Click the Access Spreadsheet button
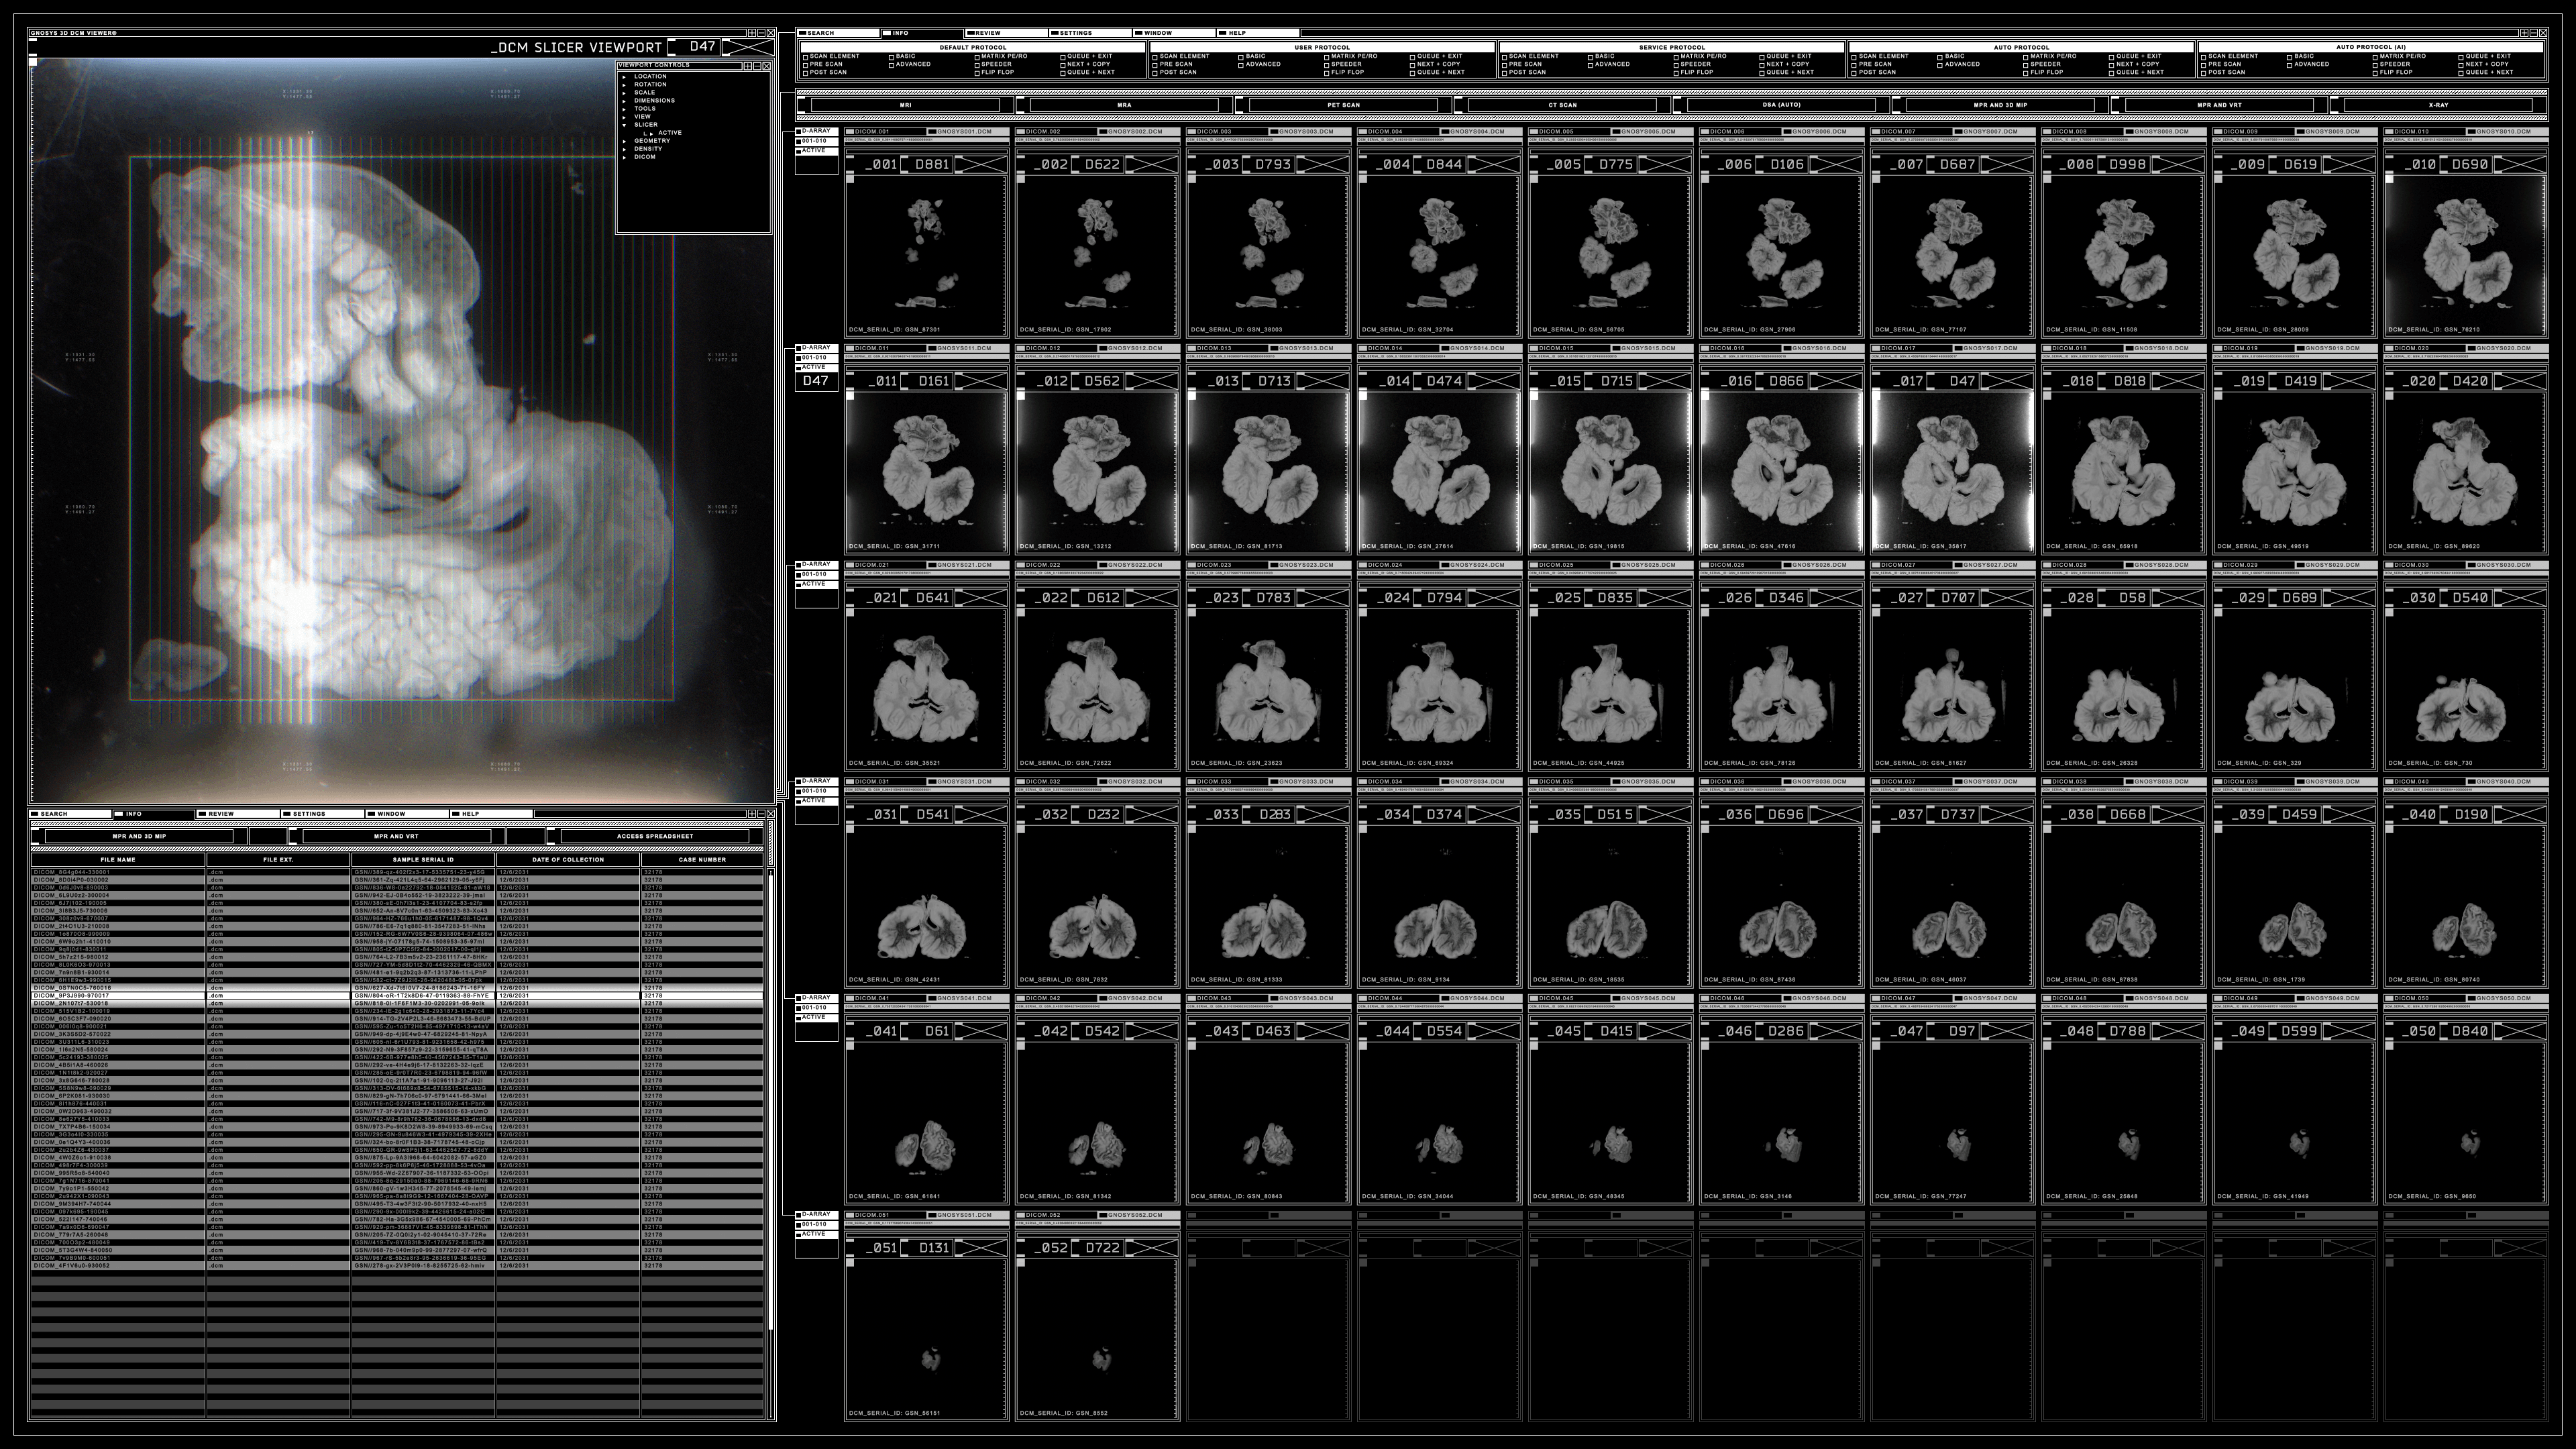Screen dimensions: 2576x1449 click(x=654, y=836)
